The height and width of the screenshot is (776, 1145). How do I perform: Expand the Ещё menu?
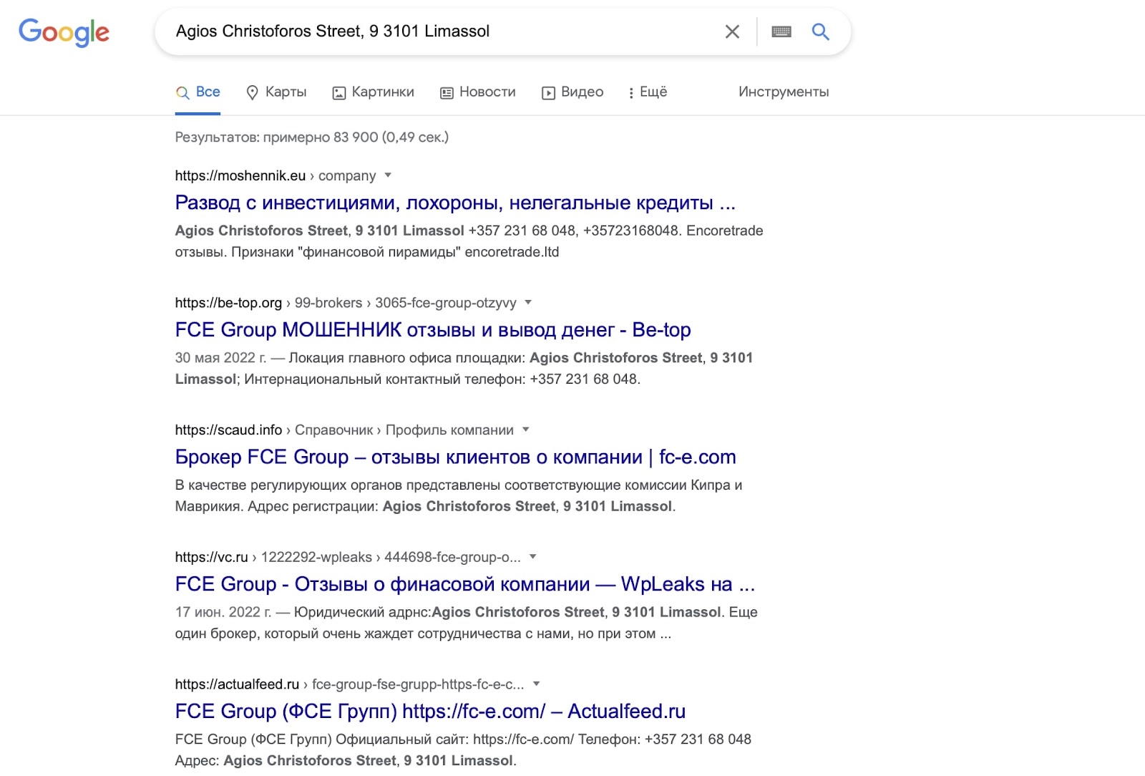[x=648, y=92]
